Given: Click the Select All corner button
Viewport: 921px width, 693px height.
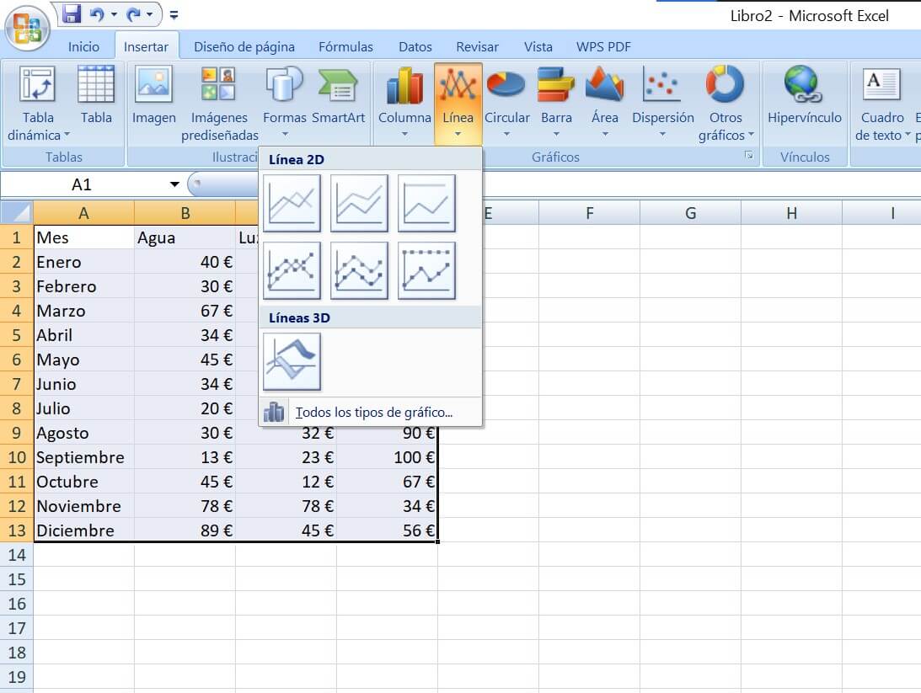Looking at the screenshot, I should click(x=17, y=212).
